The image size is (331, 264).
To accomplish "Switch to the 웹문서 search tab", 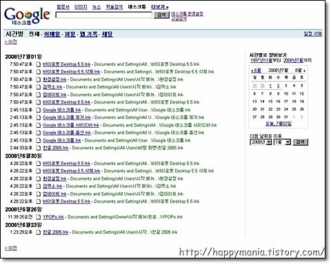I will click(63, 7).
